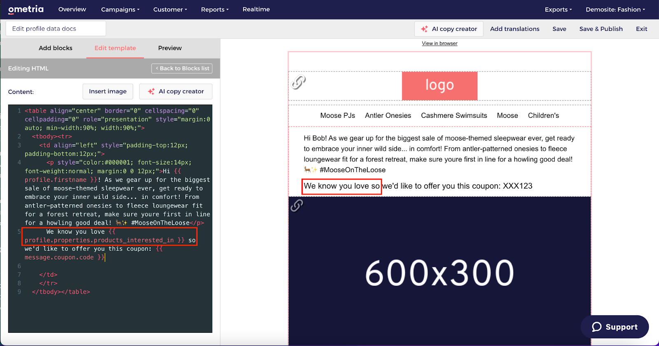Expand the Reports dropdown
Viewport: 659px width, 346px height.
tap(215, 9)
